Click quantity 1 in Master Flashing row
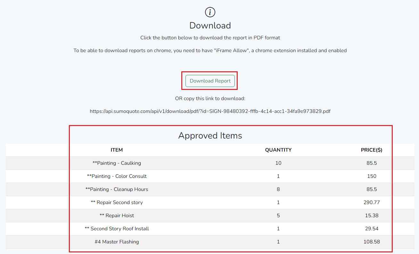 278,242
